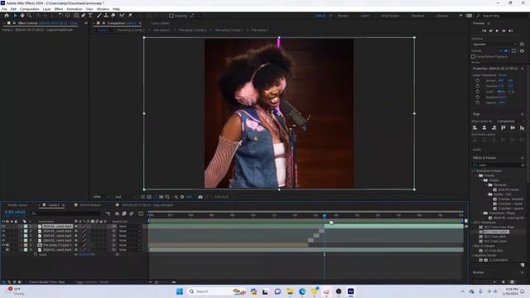Open Parent None dropdown for layer 5
This screenshot has height=298, width=530.
click(129, 245)
